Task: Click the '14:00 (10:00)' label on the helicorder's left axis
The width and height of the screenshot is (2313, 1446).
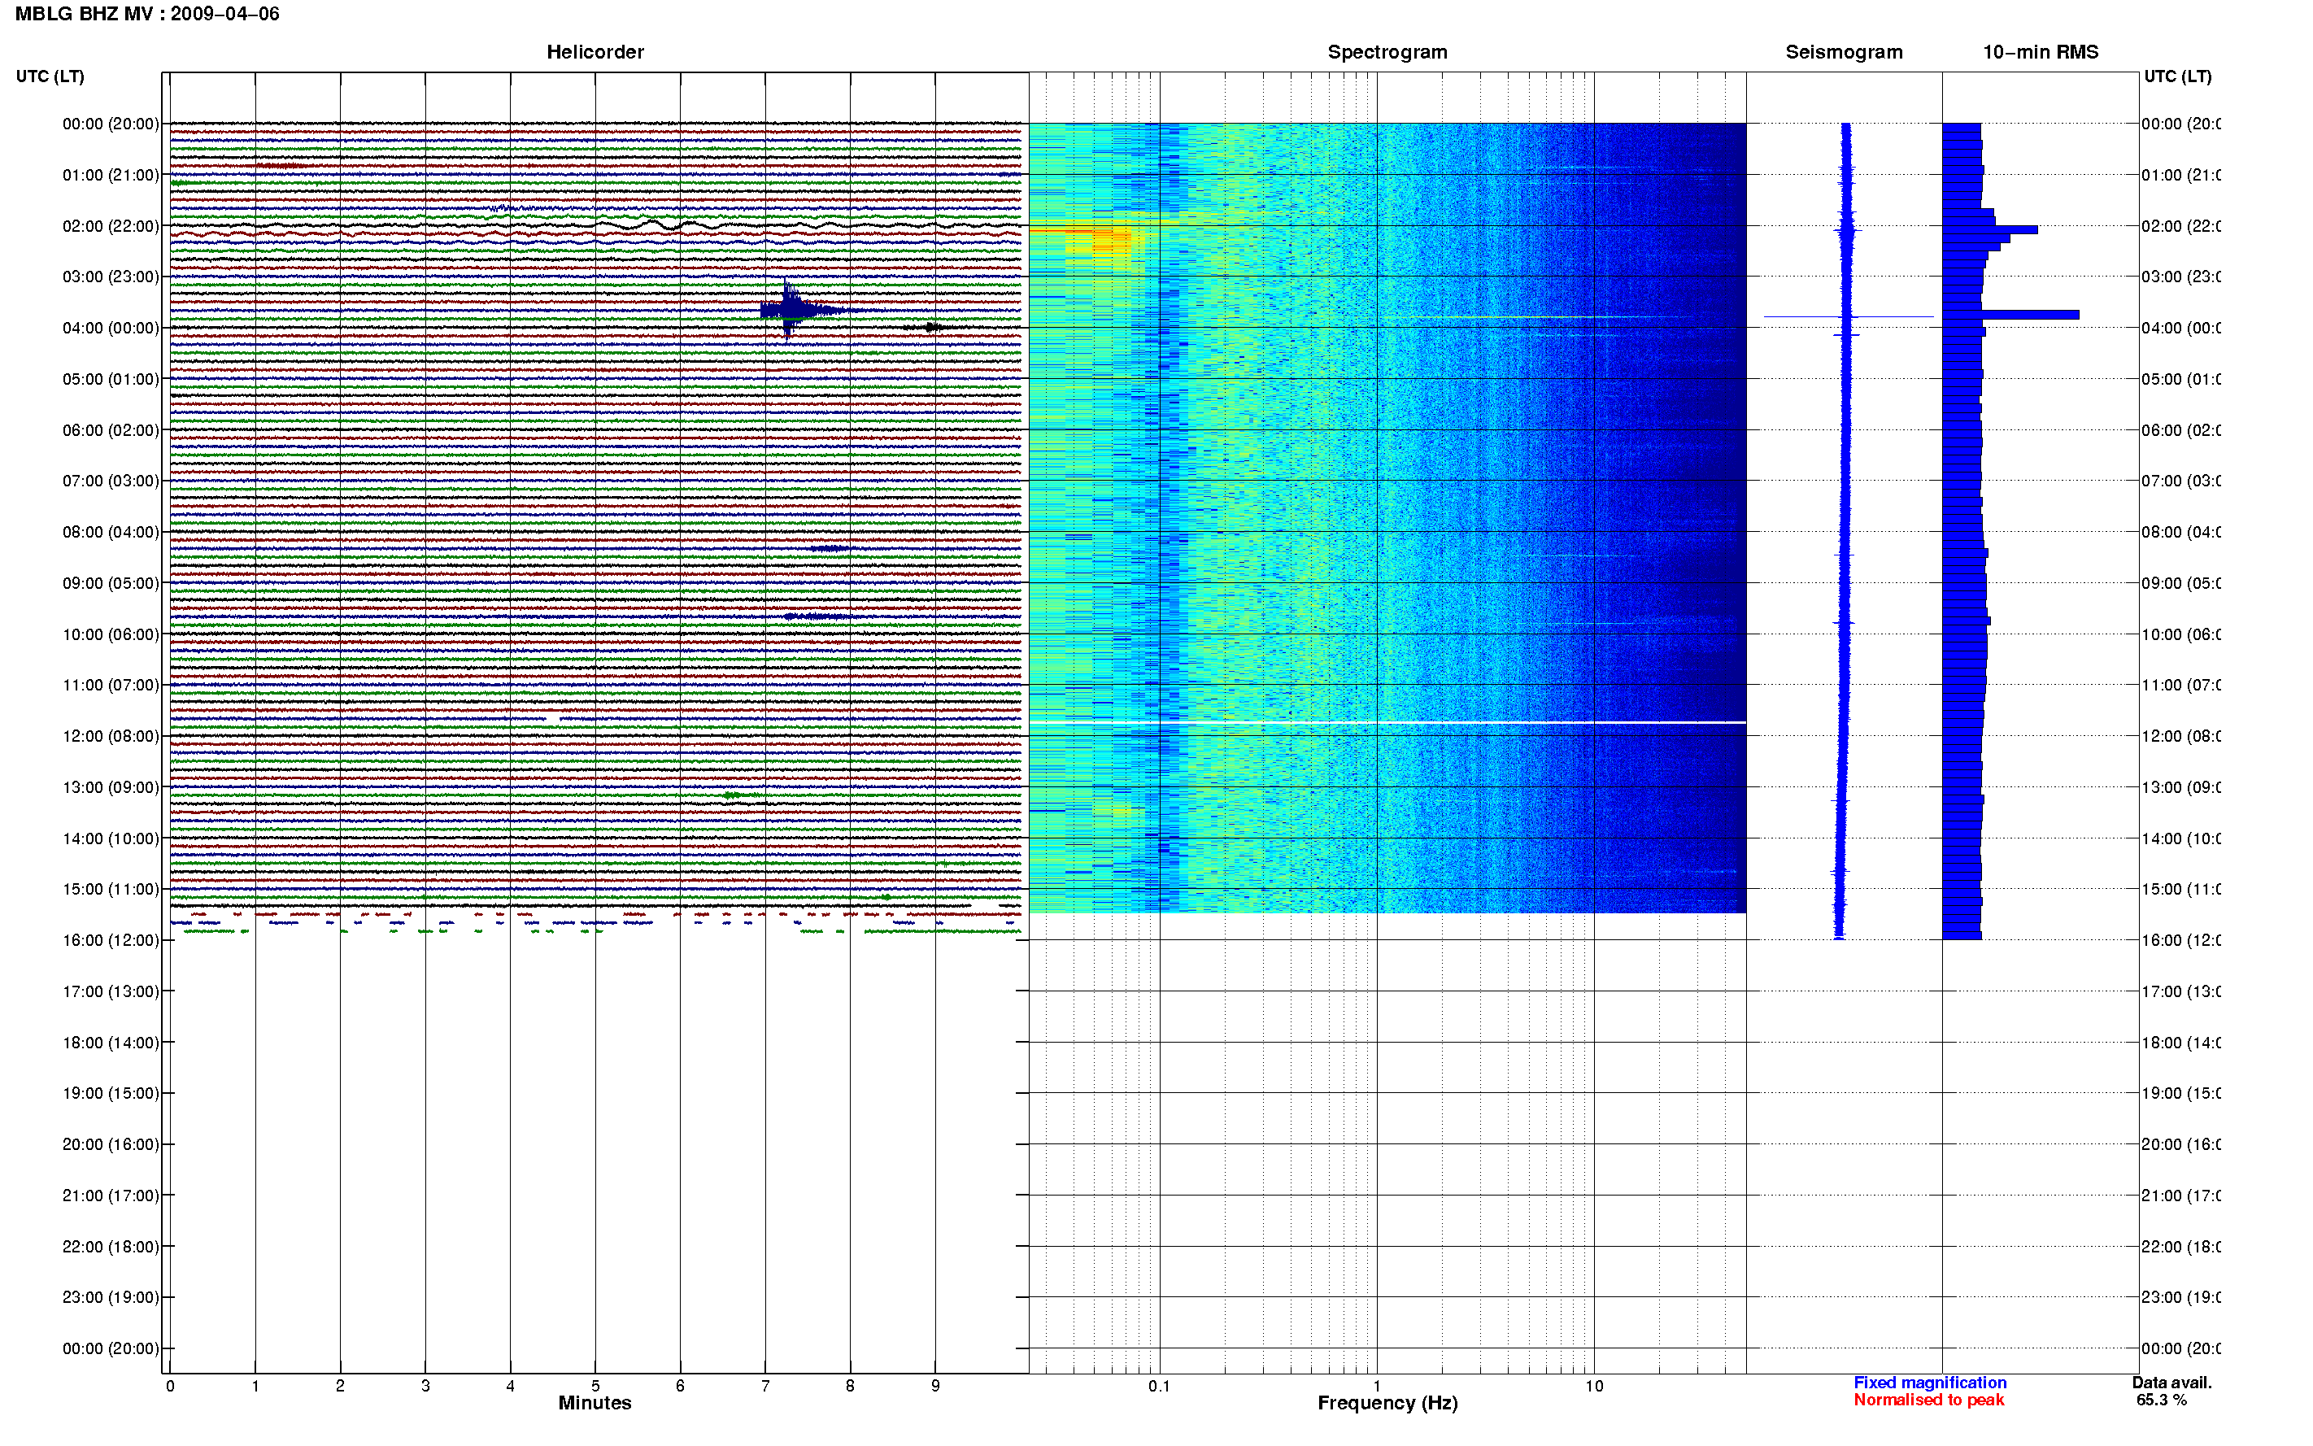Action: pyautogui.click(x=111, y=838)
